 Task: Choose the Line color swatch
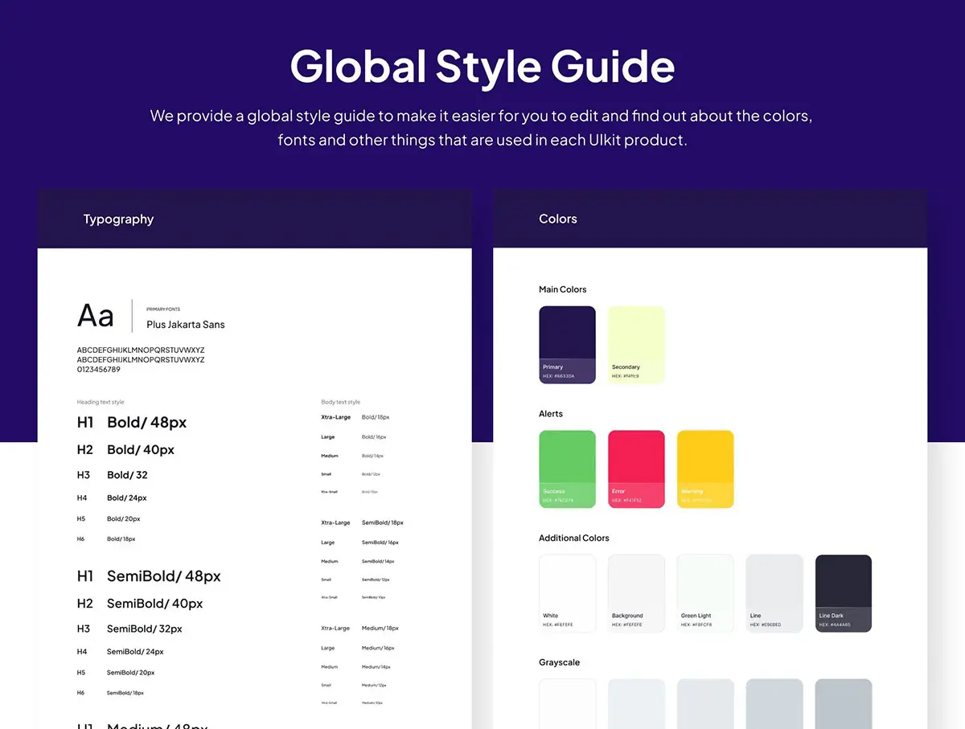pyautogui.click(x=774, y=593)
